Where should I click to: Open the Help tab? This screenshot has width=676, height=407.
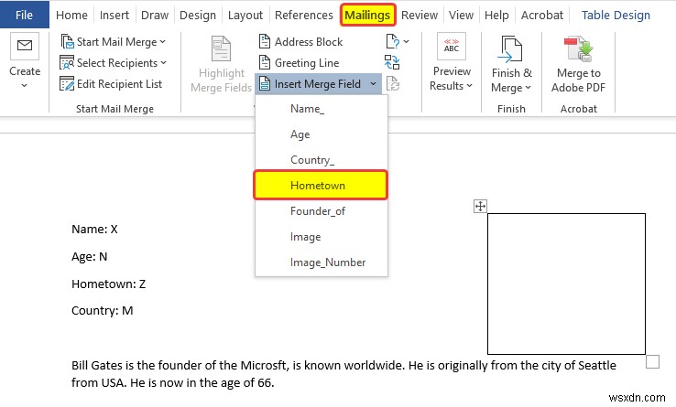click(x=496, y=15)
